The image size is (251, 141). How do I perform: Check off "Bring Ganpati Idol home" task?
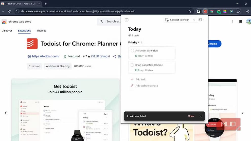pos(132,65)
